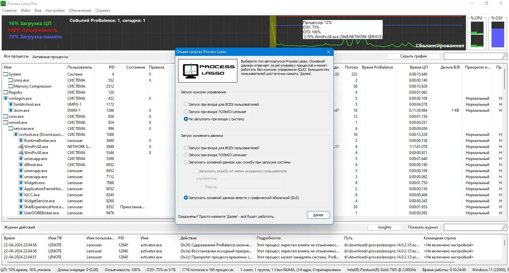The height and width of the screenshot is (273, 509).
Task: Click the WmiPrvSE.exe icon with PID 5344
Action: pyautogui.click(x=21, y=153)
